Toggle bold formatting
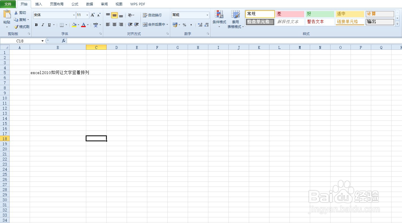 click(36, 25)
